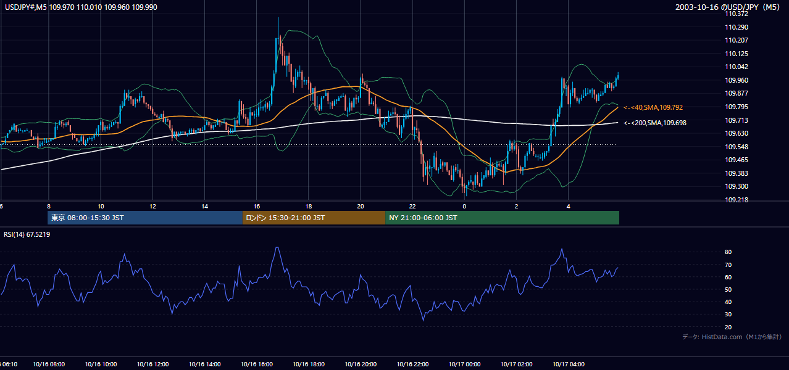Viewport: 789px width, 370px height.
Task: Click price axis label 110.290
Action: [738, 27]
